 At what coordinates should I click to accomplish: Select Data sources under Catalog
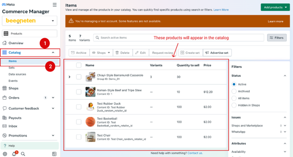17,74
